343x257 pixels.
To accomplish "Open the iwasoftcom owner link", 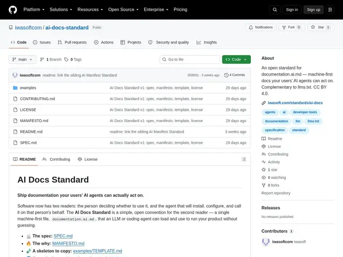I will [x=28, y=27].
